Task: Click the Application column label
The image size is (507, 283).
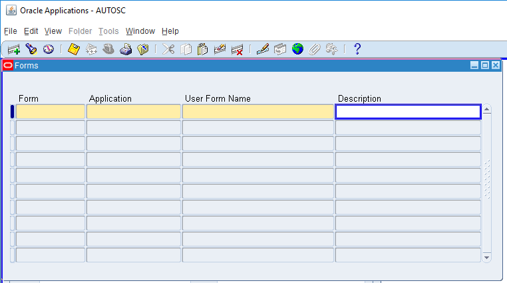Action: 110,98
